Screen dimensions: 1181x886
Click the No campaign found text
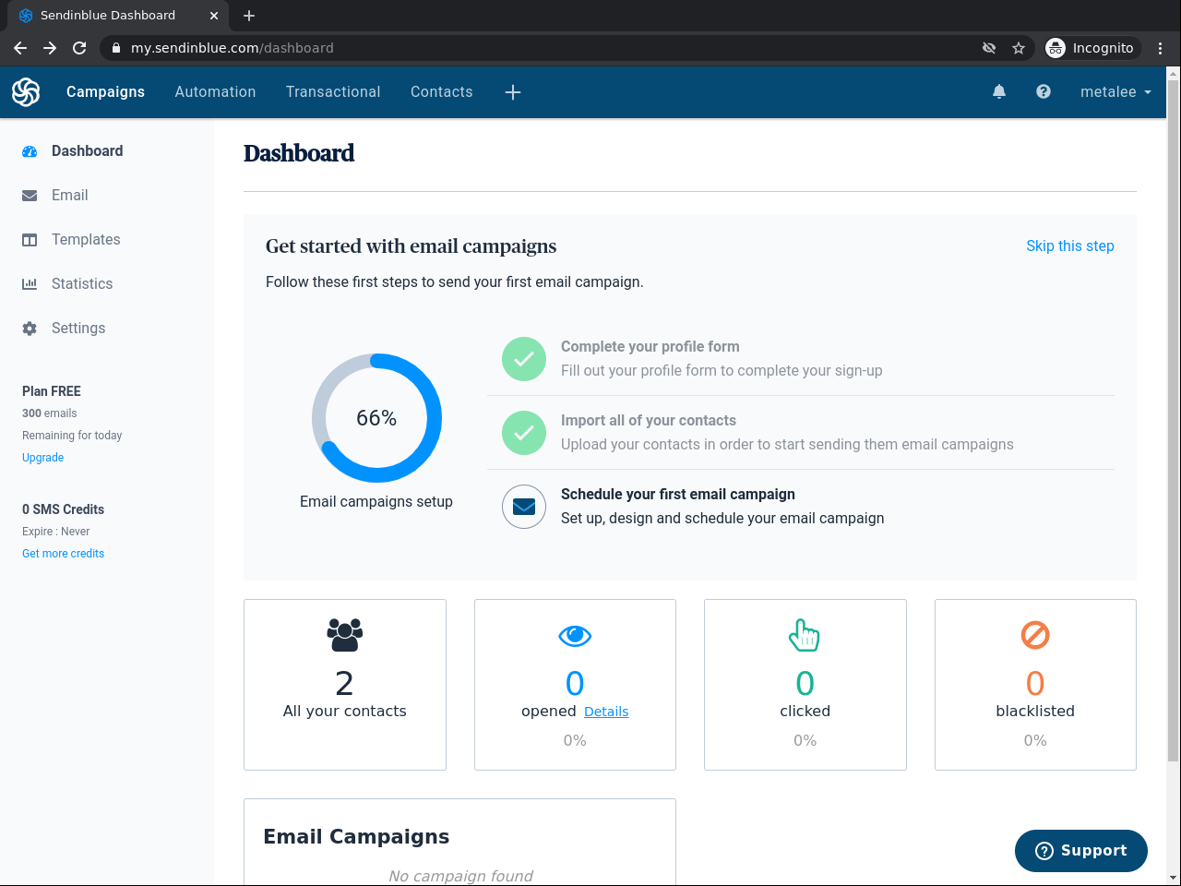460,876
